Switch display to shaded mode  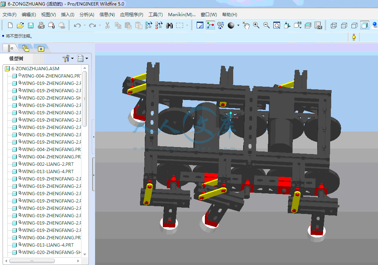[365, 25]
